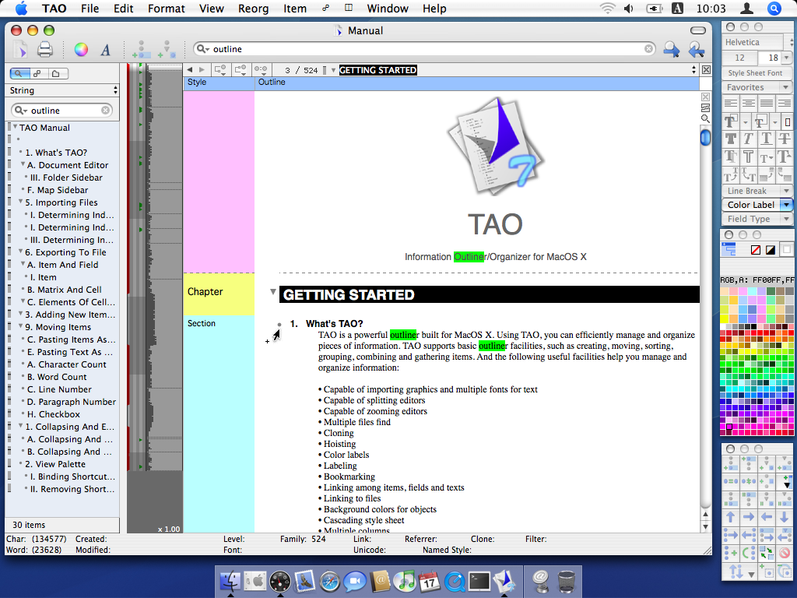Open the String search type popup
The image size is (797, 598).
pos(63,91)
